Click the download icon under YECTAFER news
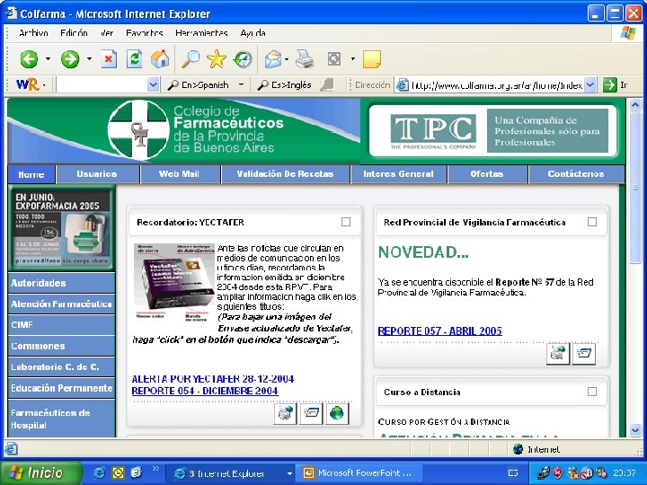 (285, 413)
